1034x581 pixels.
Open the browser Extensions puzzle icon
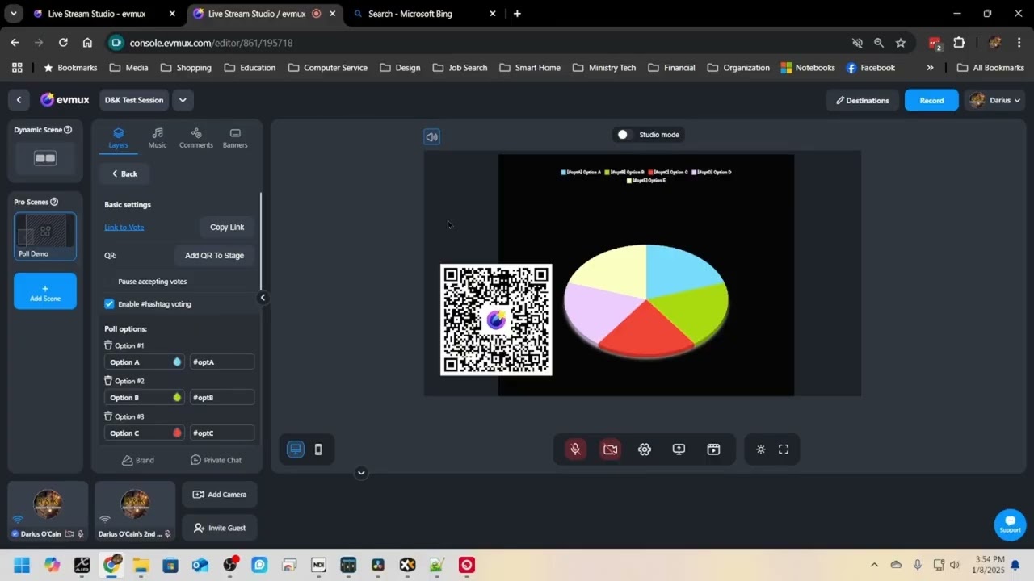[959, 43]
